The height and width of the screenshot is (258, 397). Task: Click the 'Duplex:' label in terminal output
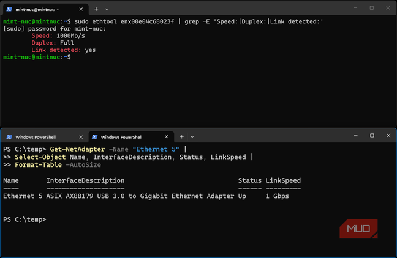43,43
